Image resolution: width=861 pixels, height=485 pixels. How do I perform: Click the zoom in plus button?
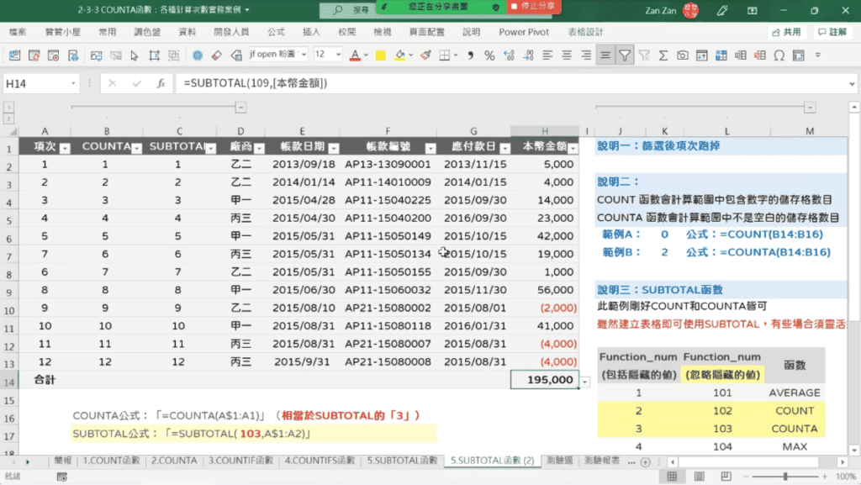825,477
